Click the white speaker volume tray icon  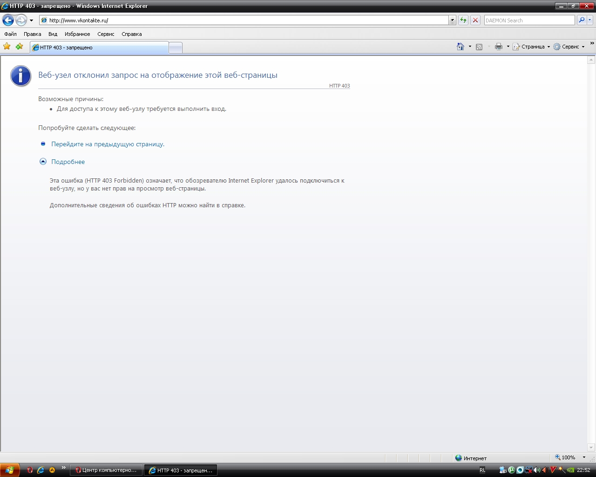coord(537,470)
